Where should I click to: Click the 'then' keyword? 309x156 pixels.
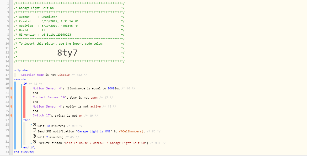click(27, 120)
